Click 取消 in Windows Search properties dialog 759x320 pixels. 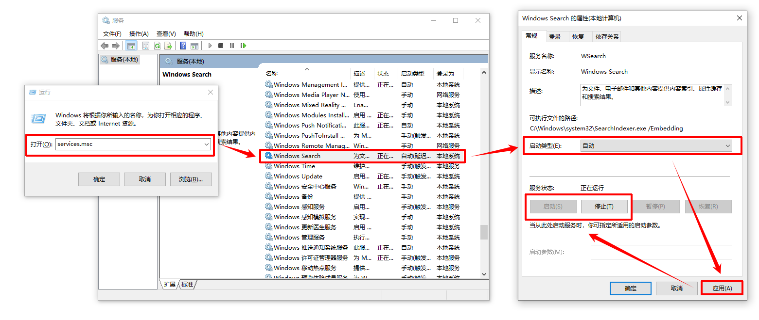(676, 288)
